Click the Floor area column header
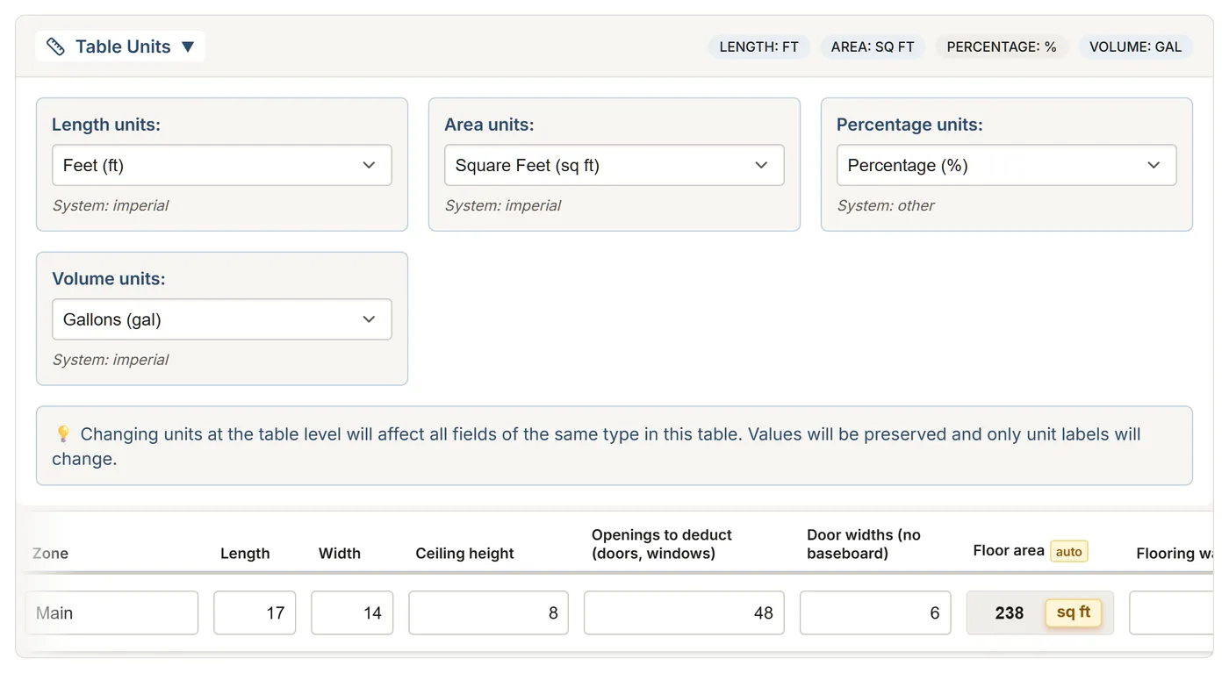The height and width of the screenshot is (673, 1229). (x=1009, y=551)
